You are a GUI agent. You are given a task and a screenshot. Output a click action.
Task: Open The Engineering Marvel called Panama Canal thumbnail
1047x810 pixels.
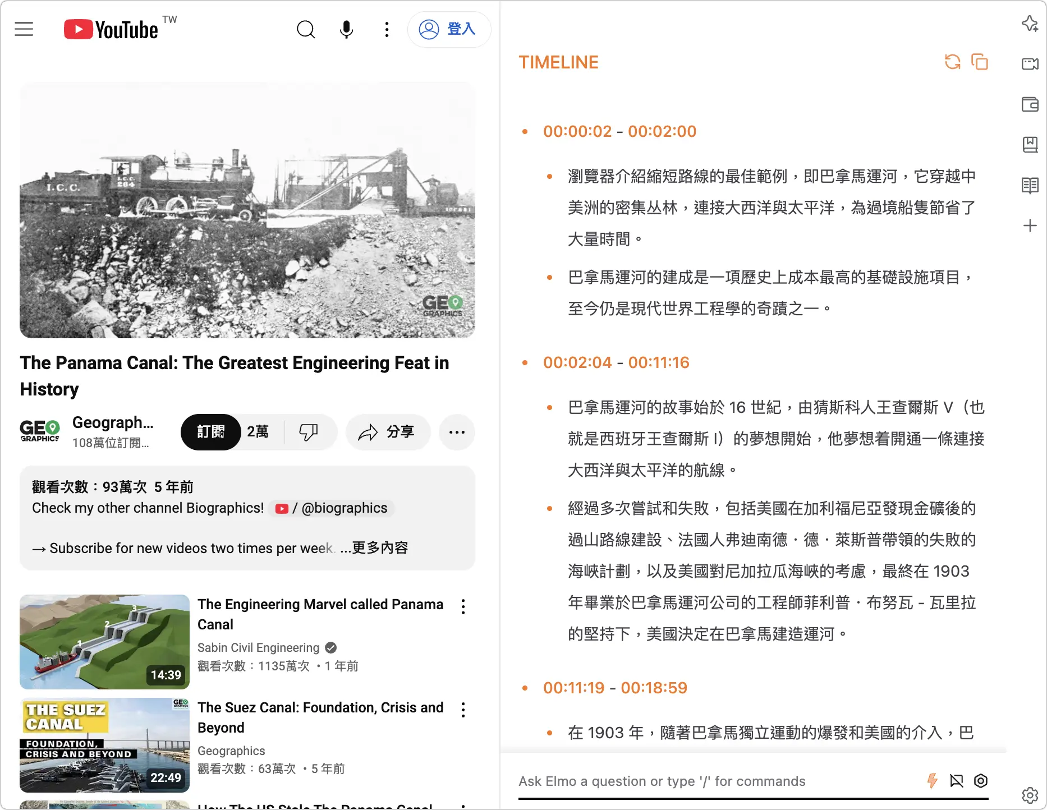point(104,642)
